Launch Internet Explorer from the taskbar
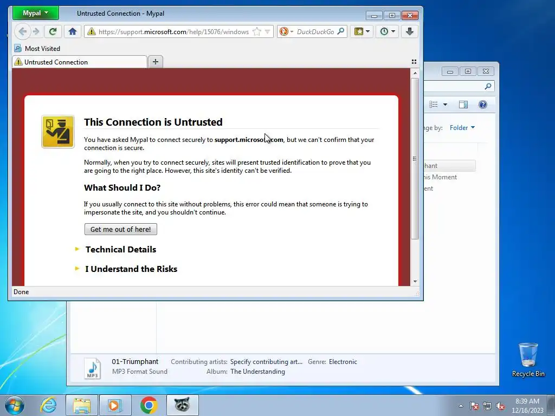Image resolution: width=555 pixels, height=416 pixels. click(x=48, y=405)
